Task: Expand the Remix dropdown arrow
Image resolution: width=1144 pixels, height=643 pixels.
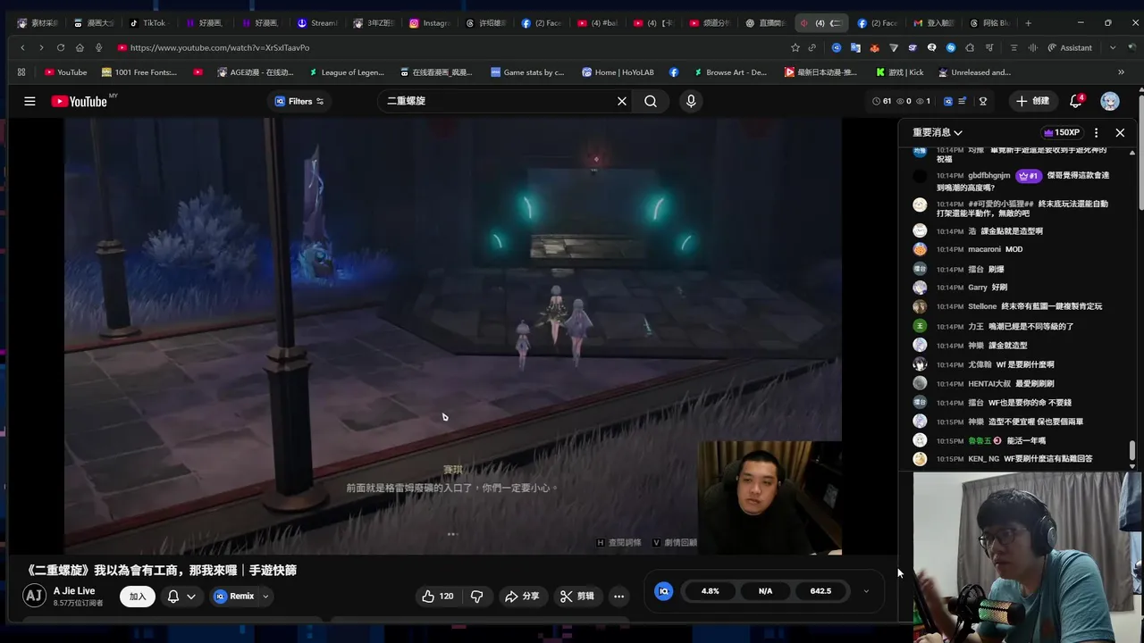Action: [265, 597]
